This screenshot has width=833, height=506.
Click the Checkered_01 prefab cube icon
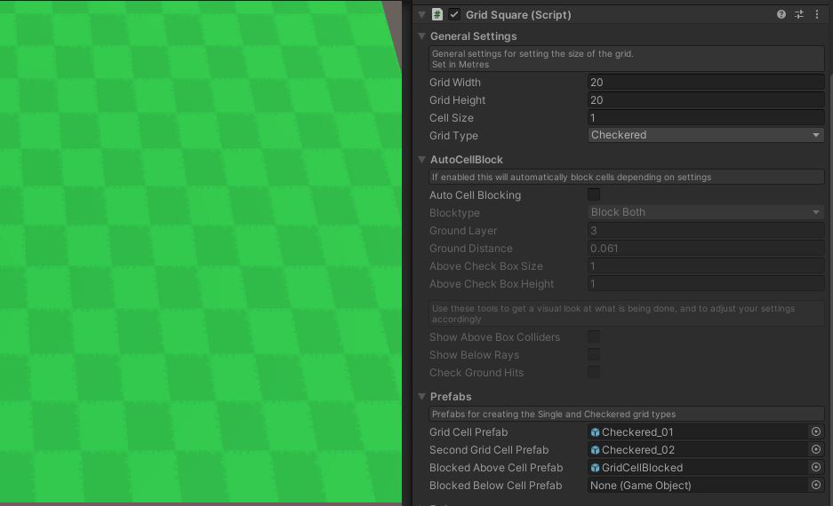[595, 432]
